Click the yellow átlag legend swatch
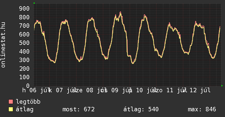225x117 pixels. coord(11,109)
